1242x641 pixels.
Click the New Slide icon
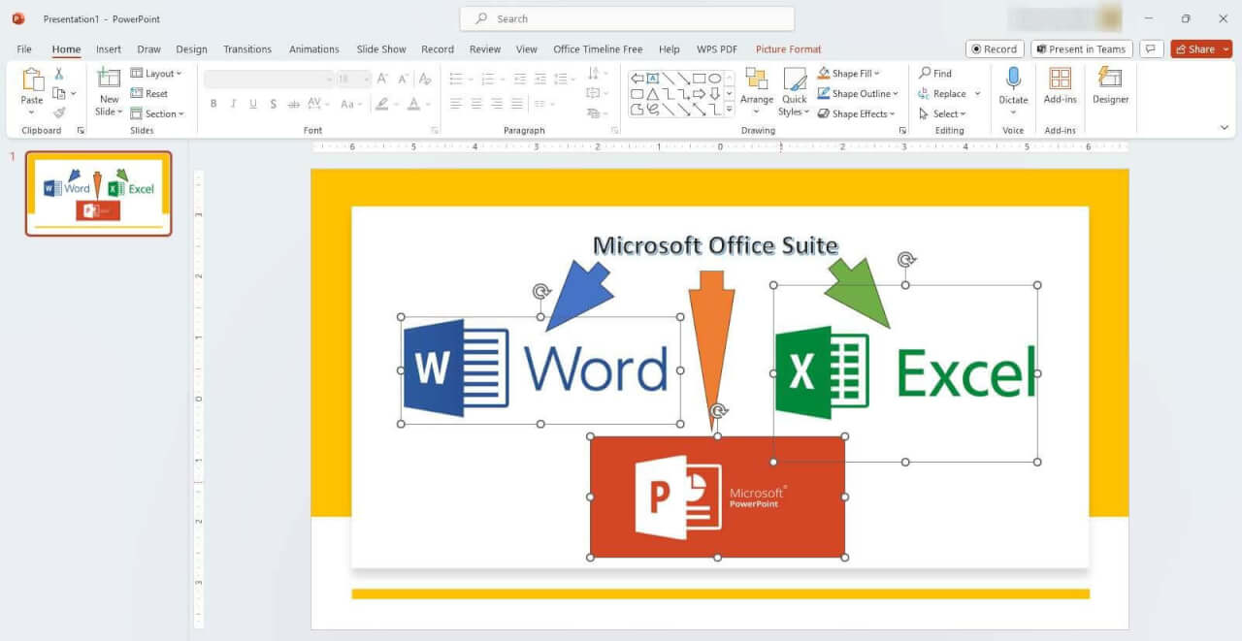point(109,80)
